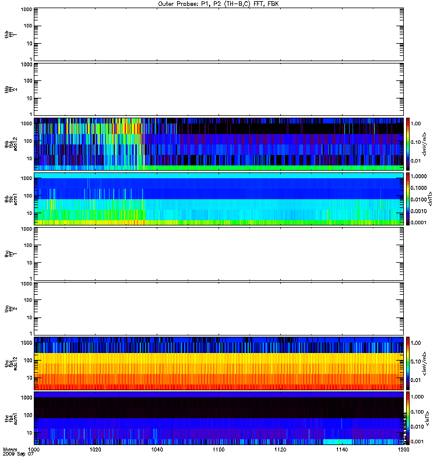The image size is (437, 466).
Task: Click the "100" frequency tick of thb fbk edc12
Action: (28, 141)
